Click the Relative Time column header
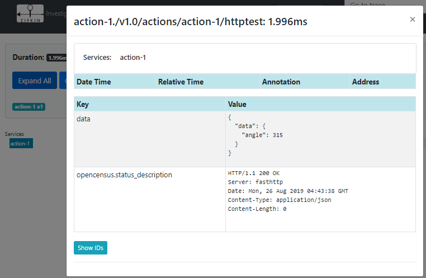This screenshot has width=426, height=278. click(x=181, y=82)
